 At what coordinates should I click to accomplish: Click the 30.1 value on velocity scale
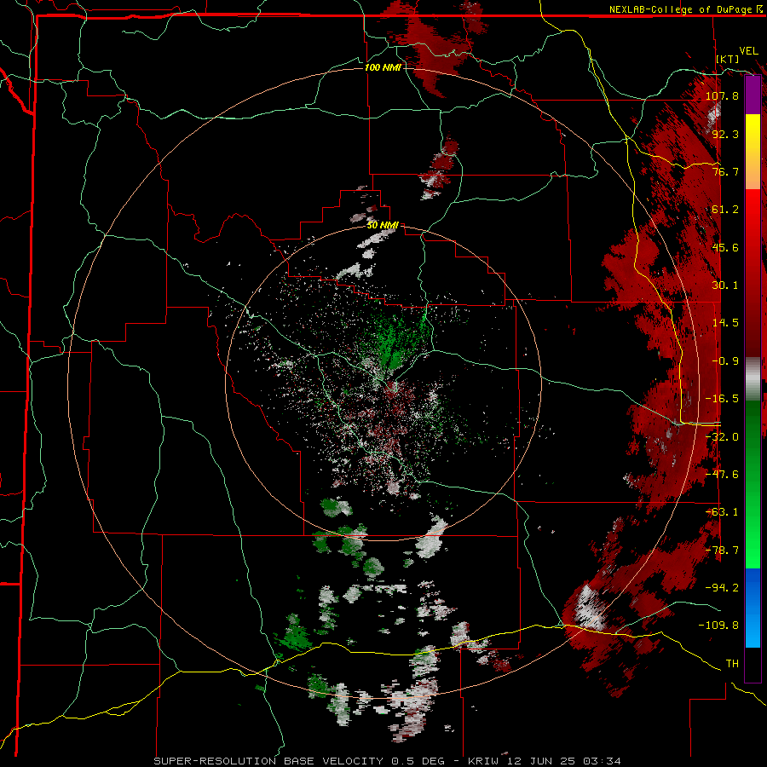[x=725, y=285]
